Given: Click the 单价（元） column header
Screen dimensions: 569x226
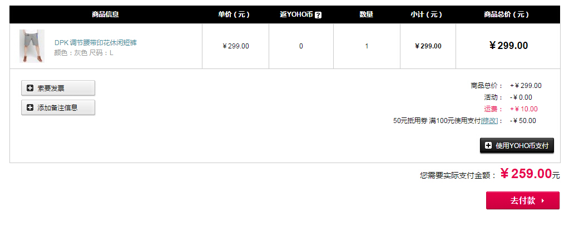Looking at the screenshot, I should (234, 14).
